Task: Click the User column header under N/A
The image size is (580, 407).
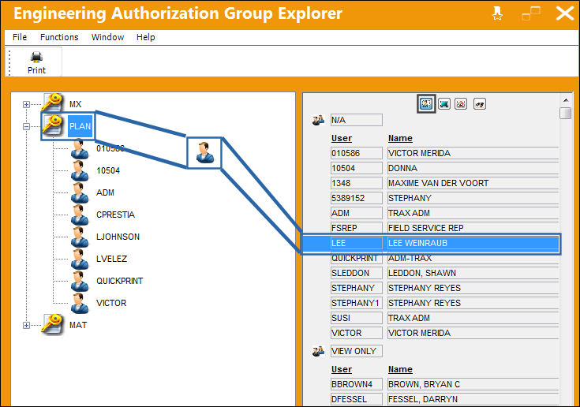Action: (342, 138)
